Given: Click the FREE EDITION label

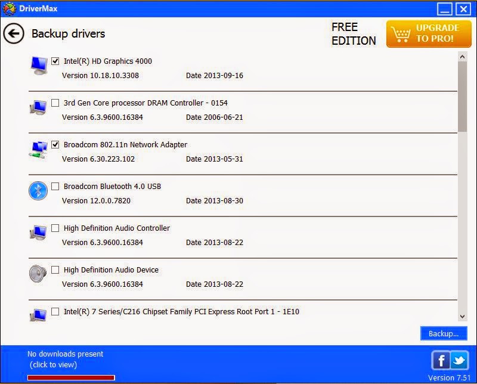Looking at the screenshot, I should 354,34.
